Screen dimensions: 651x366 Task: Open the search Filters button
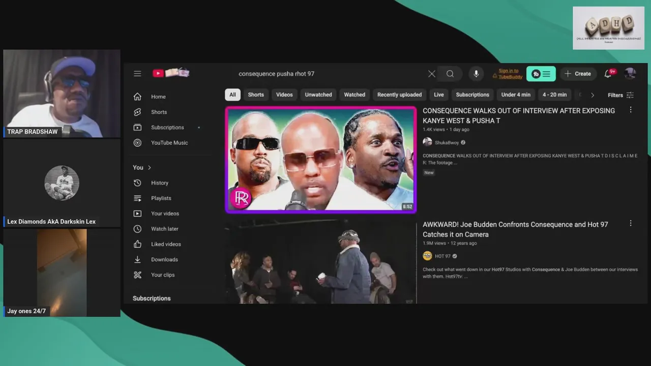620,95
